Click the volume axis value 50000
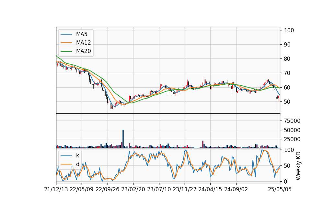The image size is (311, 223). 292,130
